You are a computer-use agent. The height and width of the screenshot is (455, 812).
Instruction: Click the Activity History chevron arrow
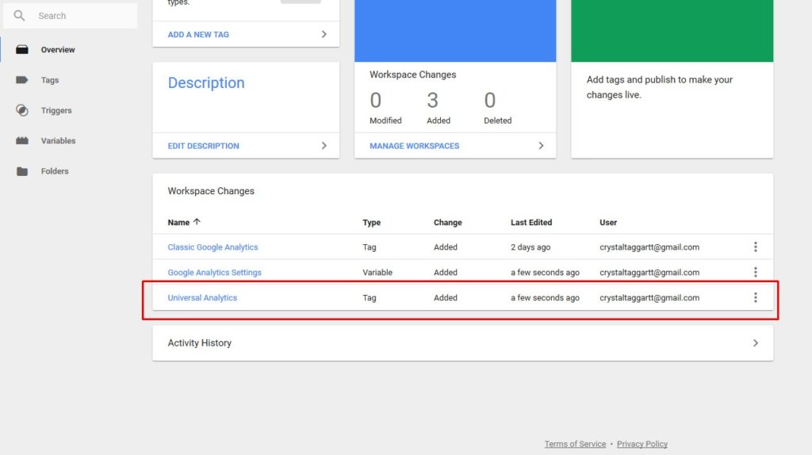coord(756,343)
